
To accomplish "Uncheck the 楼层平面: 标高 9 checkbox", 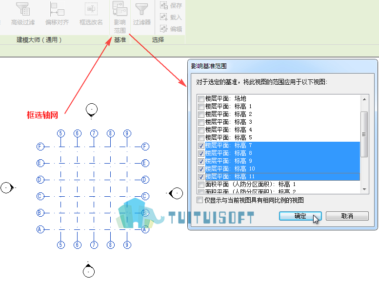I will click(201, 161).
